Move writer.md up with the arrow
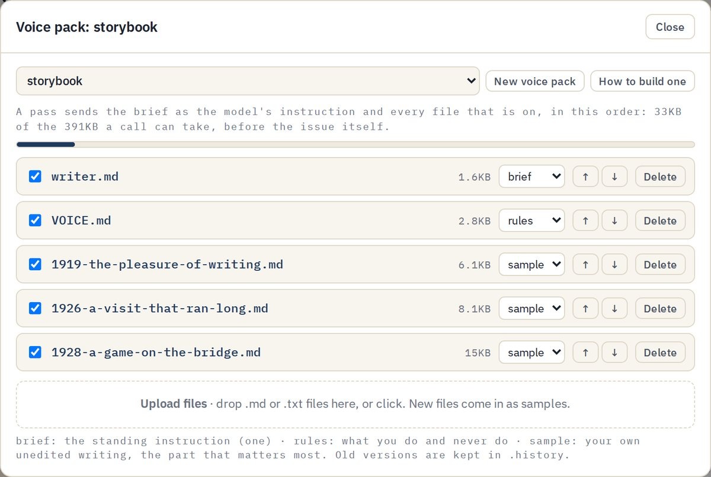Image resolution: width=711 pixels, height=477 pixels. (x=585, y=177)
